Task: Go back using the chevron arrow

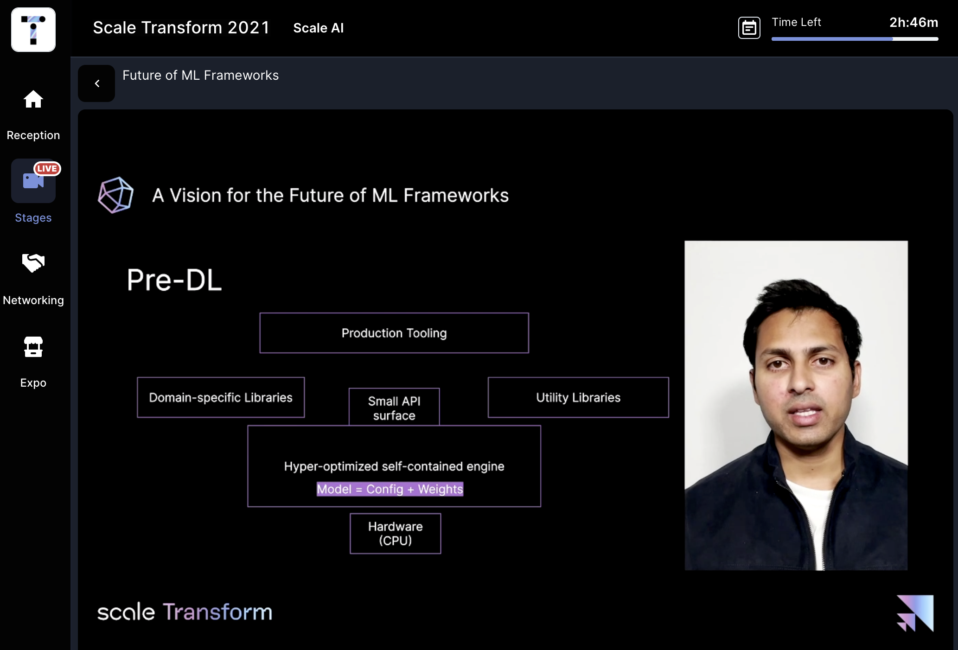Action: [x=96, y=83]
